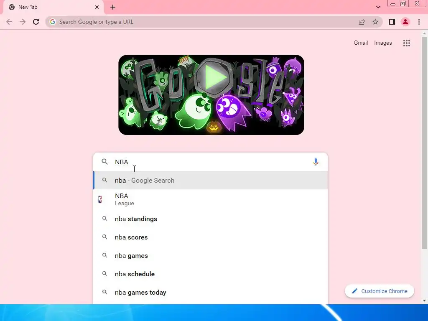This screenshot has width=428, height=321.
Task: Click magnifier icon beside 'nba standings'
Action: pos(104,219)
